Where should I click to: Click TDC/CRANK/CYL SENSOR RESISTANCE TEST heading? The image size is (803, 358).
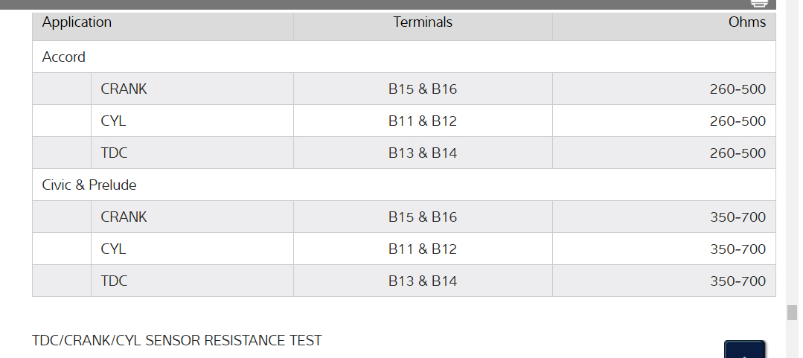tap(177, 341)
